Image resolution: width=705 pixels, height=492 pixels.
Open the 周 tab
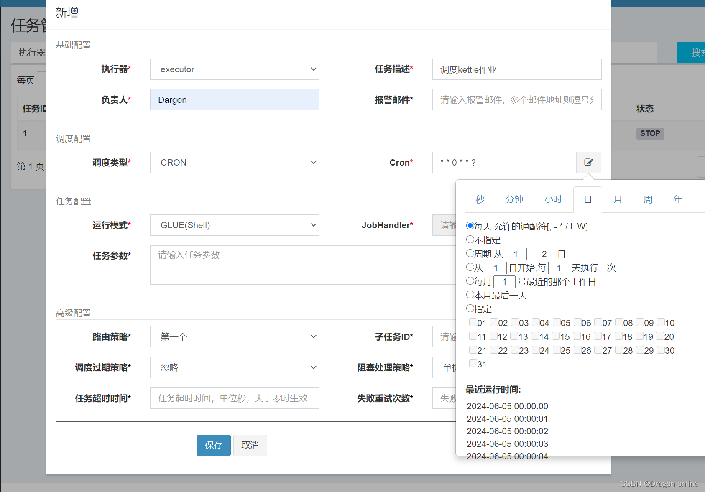(x=648, y=199)
